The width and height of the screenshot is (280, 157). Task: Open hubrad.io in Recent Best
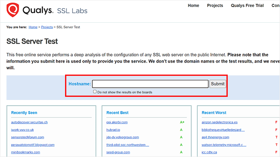[113, 130]
